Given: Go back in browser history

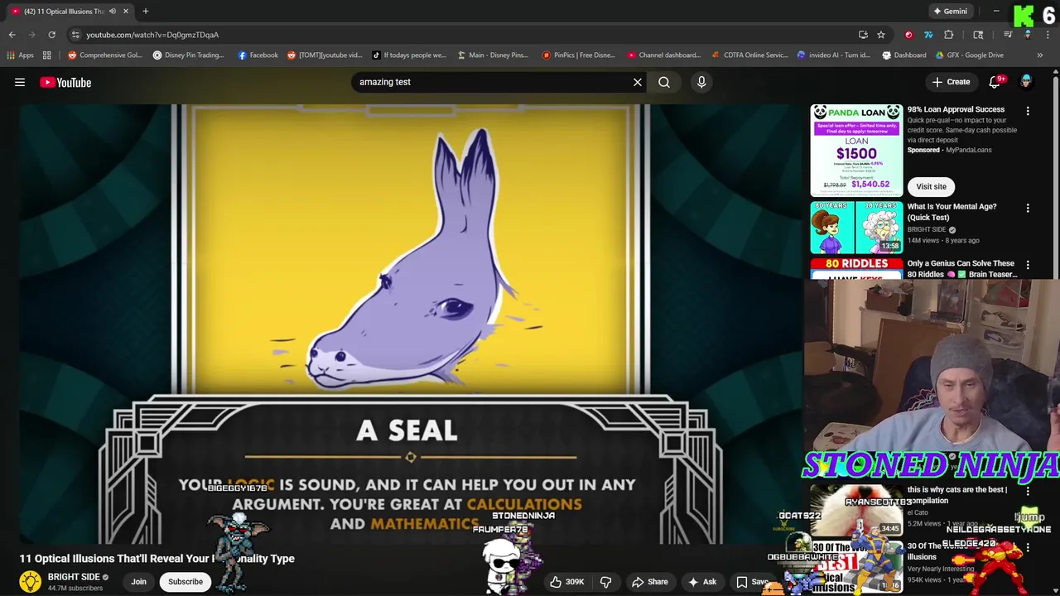Looking at the screenshot, I should [x=12, y=35].
